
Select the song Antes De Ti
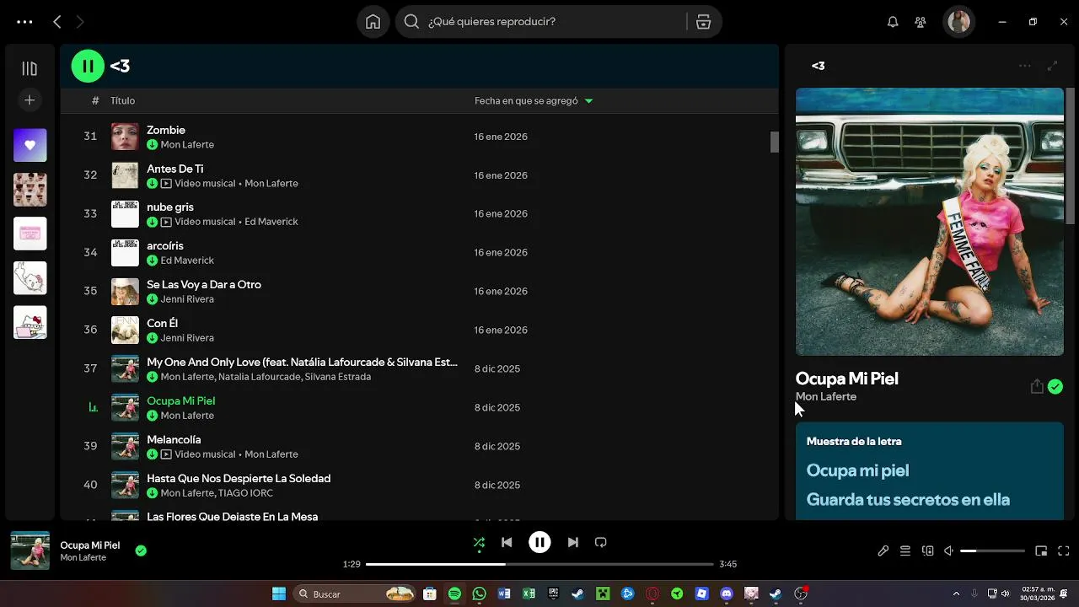pos(174,169)
